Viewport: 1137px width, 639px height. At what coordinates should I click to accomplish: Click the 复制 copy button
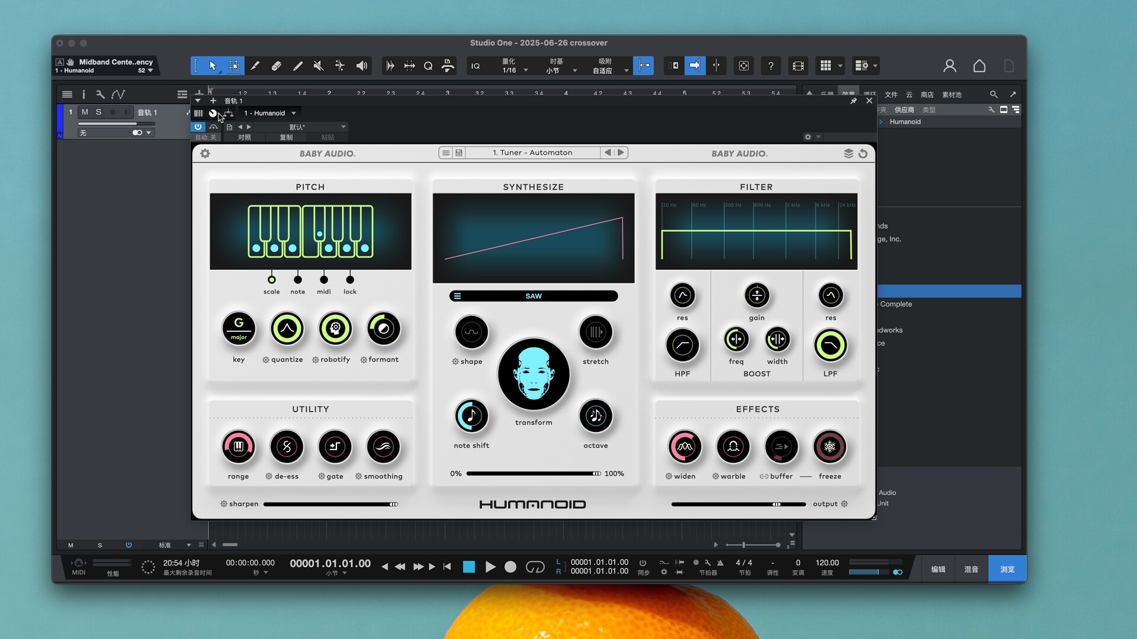click(286, 137)
